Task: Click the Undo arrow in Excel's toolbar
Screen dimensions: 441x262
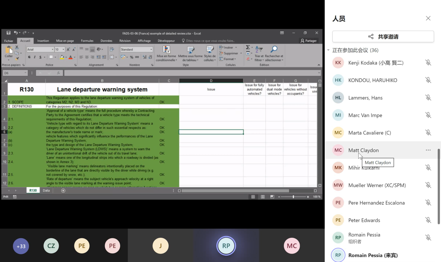Action: pos(16,33)
